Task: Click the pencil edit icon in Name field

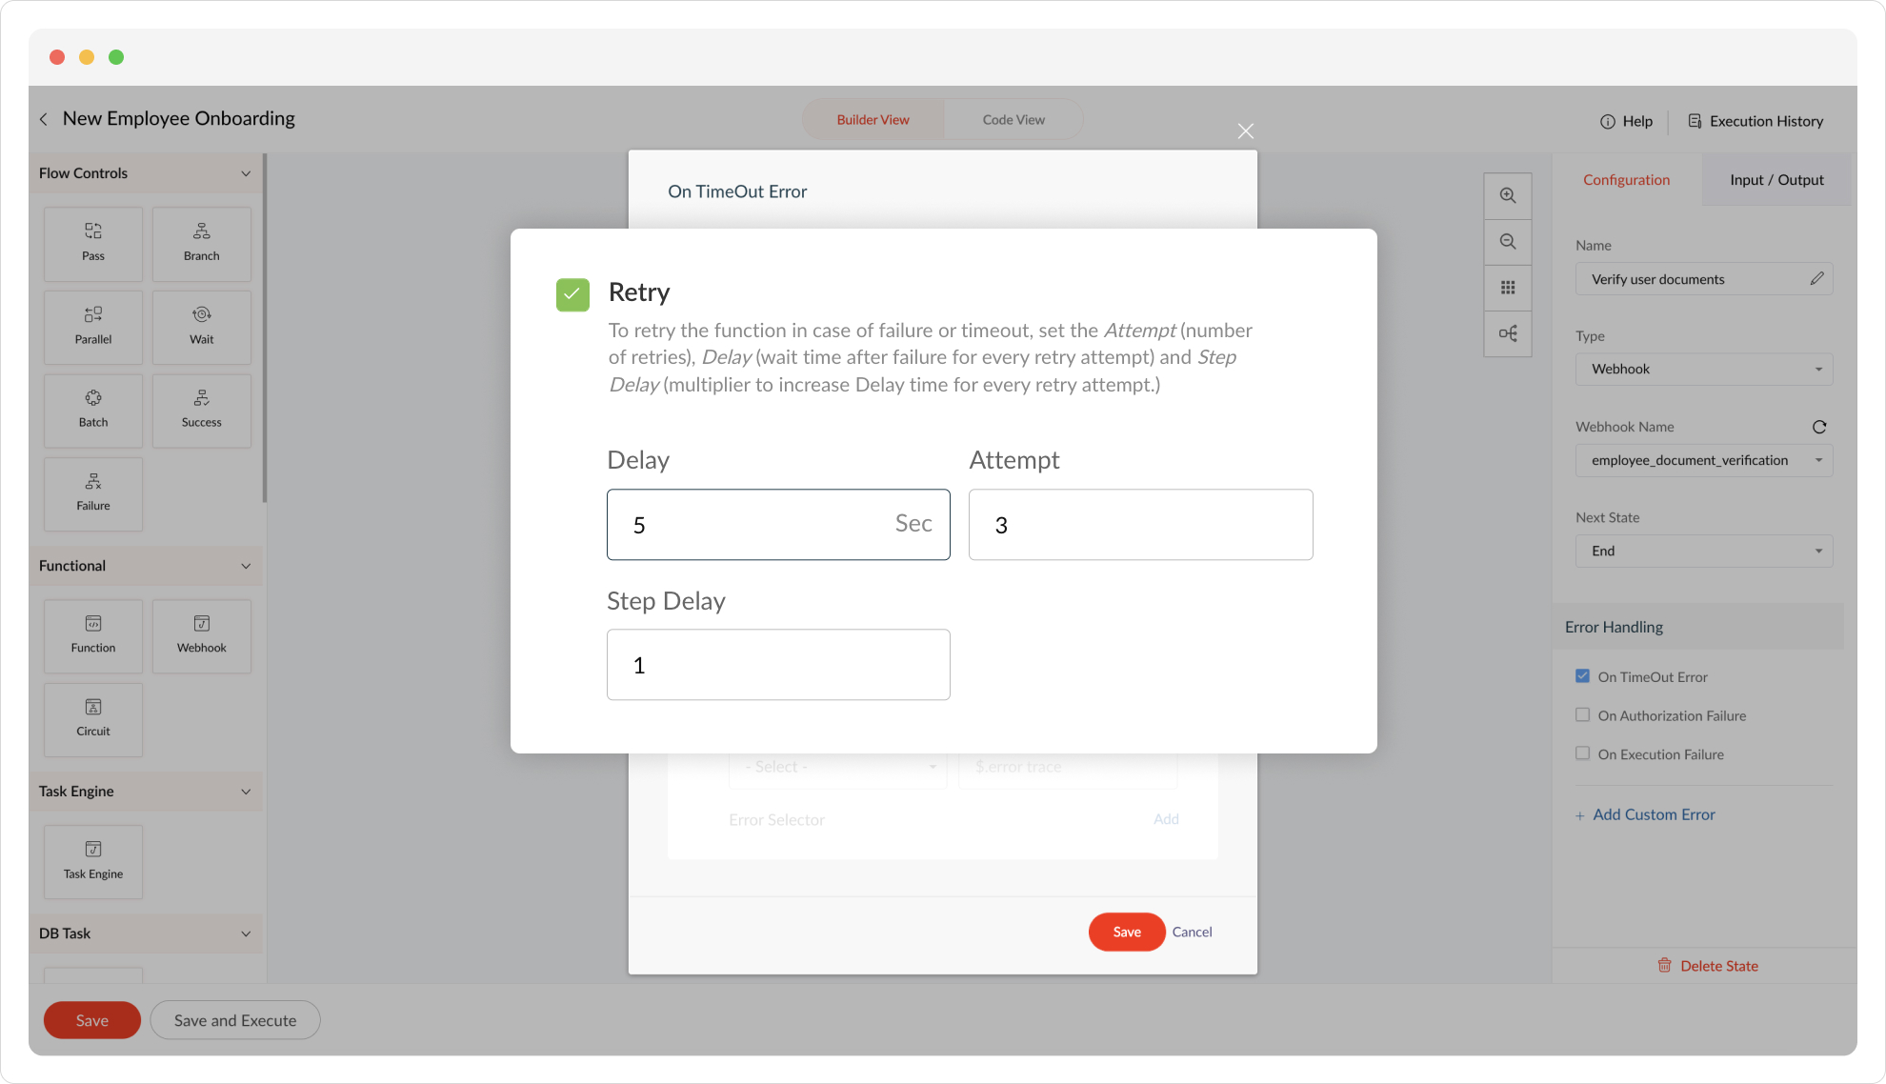Action: [x=1816, y=278]
